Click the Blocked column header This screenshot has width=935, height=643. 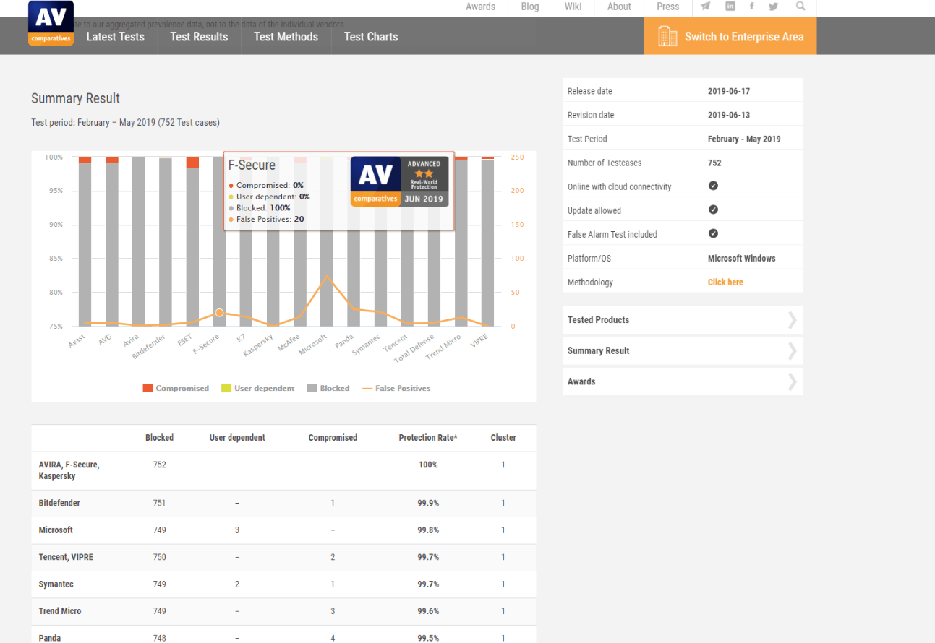(x=159, y=438)
